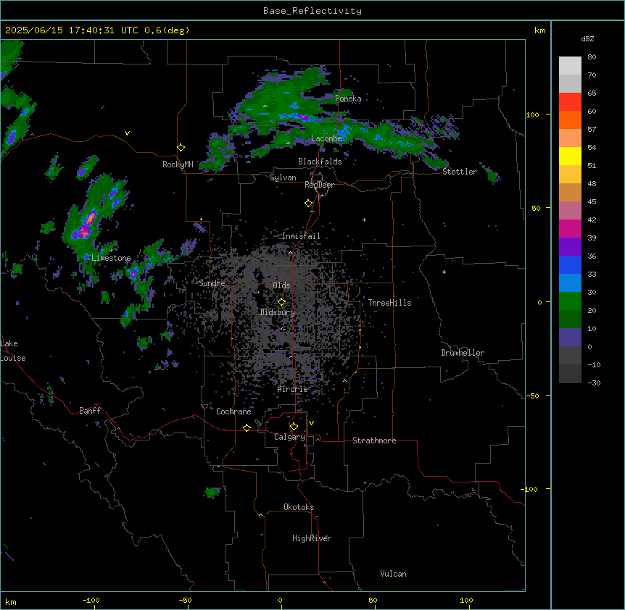Select the magenta 39-42 dBZ swatch
This screenshot has width=625, height=610.
570,228
